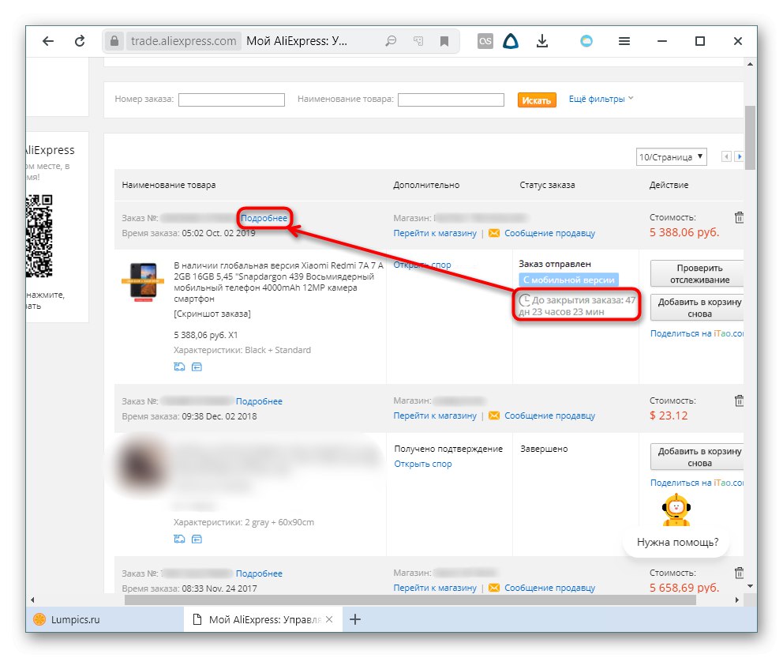Open the browser hamburger menu
This screenshot has width=783, height=658.
pos(624,41)
